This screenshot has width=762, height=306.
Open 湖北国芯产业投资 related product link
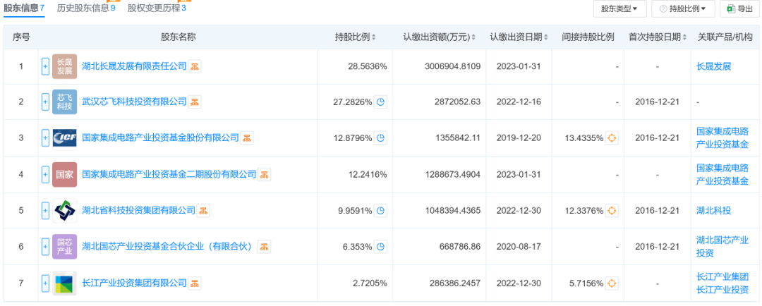(x=722, y=247)
